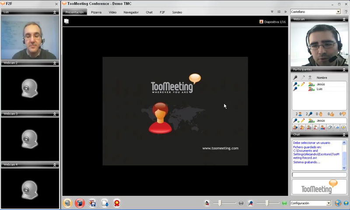This screenshot has width=350, height=210.
Task: Click the Webcam 2 placeholder thumbnail
Action: click(x=30, y=88)
